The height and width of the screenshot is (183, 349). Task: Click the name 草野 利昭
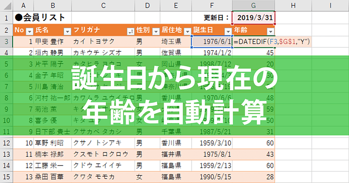[x=49, y=143]
